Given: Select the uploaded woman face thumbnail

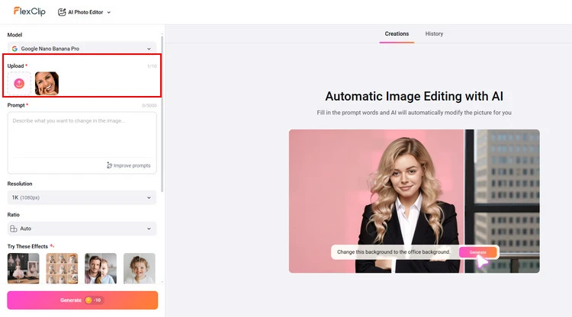Looking at the screenshot, I should (47, 83).
